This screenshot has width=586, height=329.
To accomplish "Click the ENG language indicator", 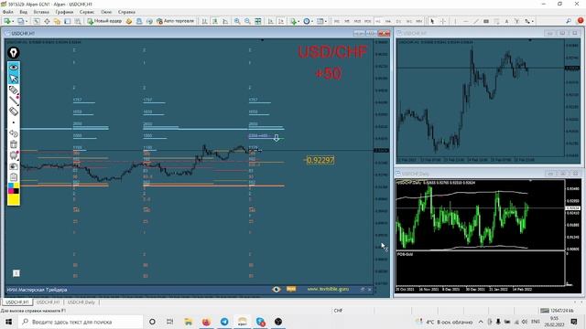I will click(x=535, y=322).
